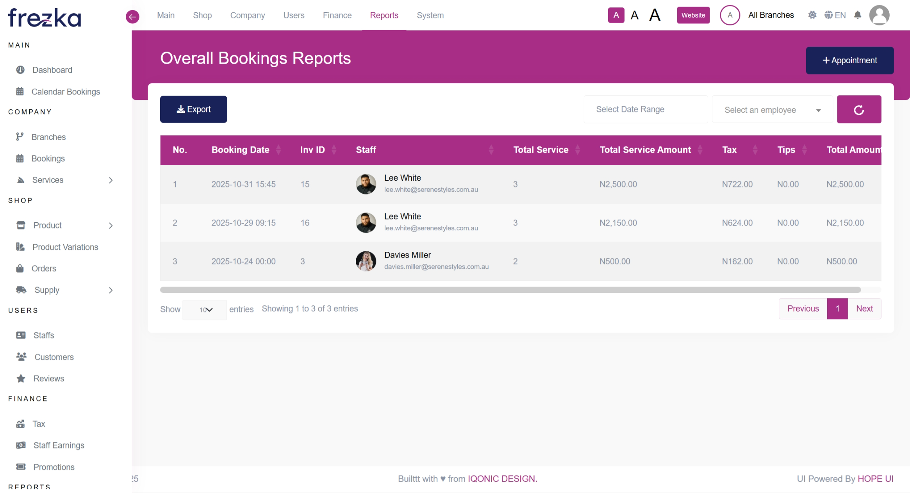
Task: Click the user profile avatar
Action: pos(879,16)
